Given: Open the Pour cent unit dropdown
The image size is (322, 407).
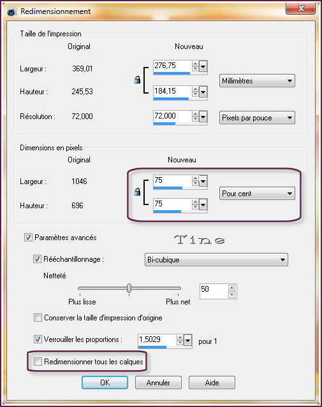Looking at the screenshot, I should tap(257, 194).
